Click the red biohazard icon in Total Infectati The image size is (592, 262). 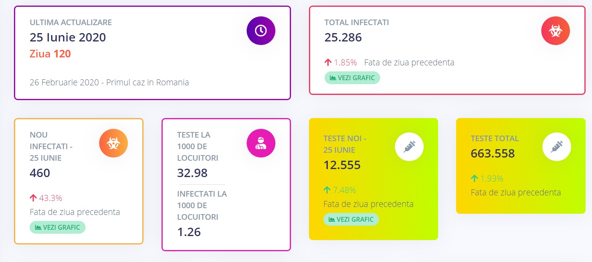point(555,31)
